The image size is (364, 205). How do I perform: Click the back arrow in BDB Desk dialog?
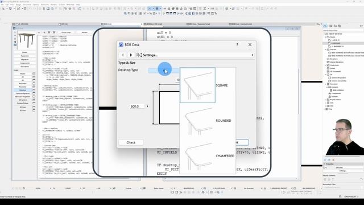pyautogui.click(x=123, y=55)
